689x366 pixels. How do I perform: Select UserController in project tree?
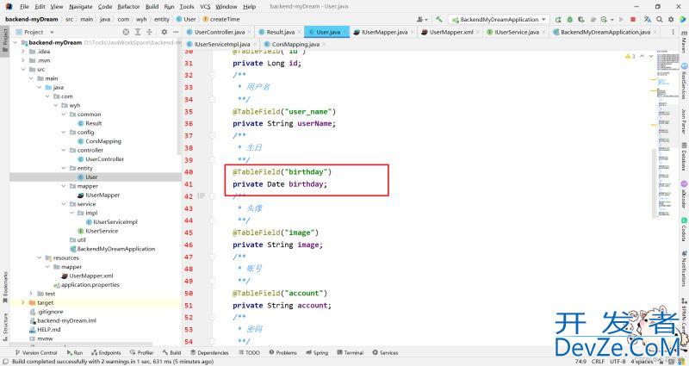pyautogui.click(x=101, y=159)
